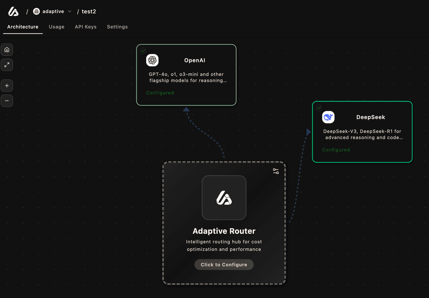Screen dimensions: 429x298
Task: Open the adaptive workspace dropdown
Action: (52, 11)
